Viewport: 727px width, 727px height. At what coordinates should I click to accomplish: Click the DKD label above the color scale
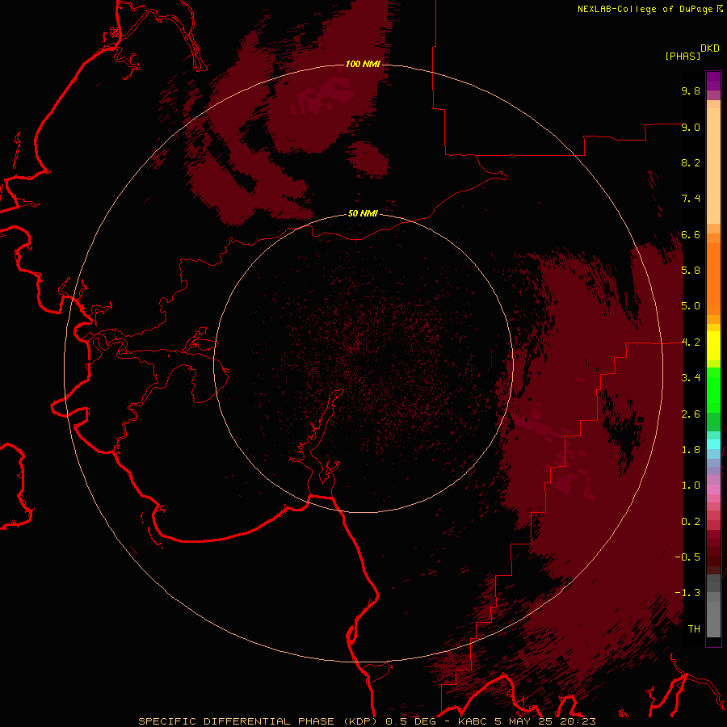[710, 48]
